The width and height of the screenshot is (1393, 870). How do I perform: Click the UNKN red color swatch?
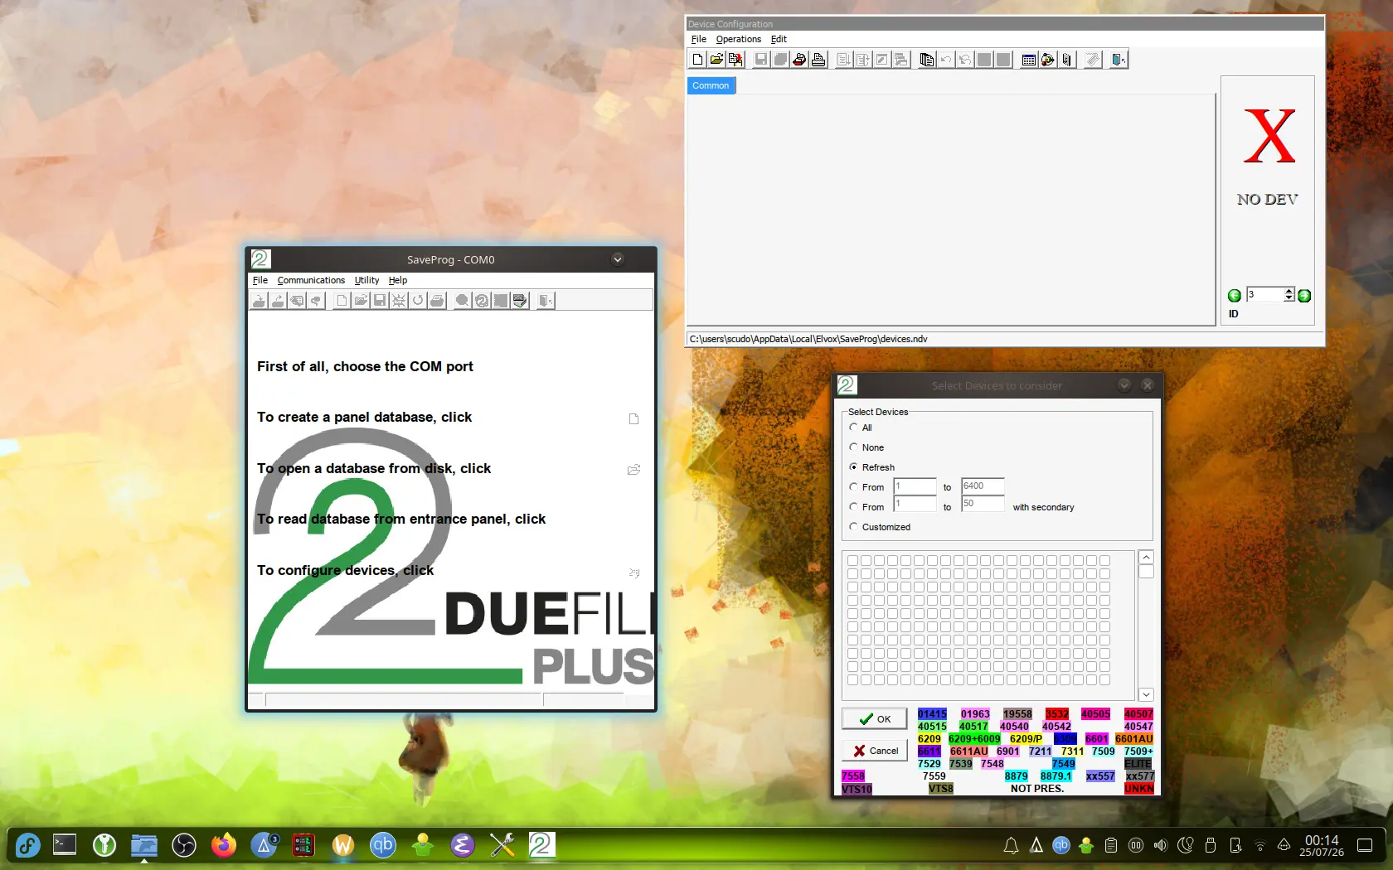pos(1138,789)
